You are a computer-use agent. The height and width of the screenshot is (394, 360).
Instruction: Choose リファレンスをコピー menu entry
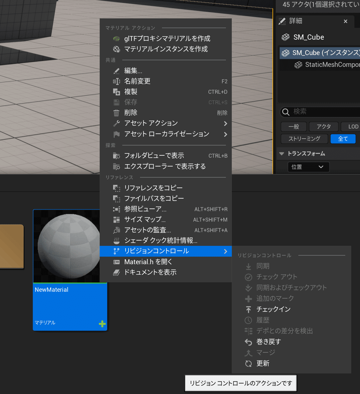166,188
